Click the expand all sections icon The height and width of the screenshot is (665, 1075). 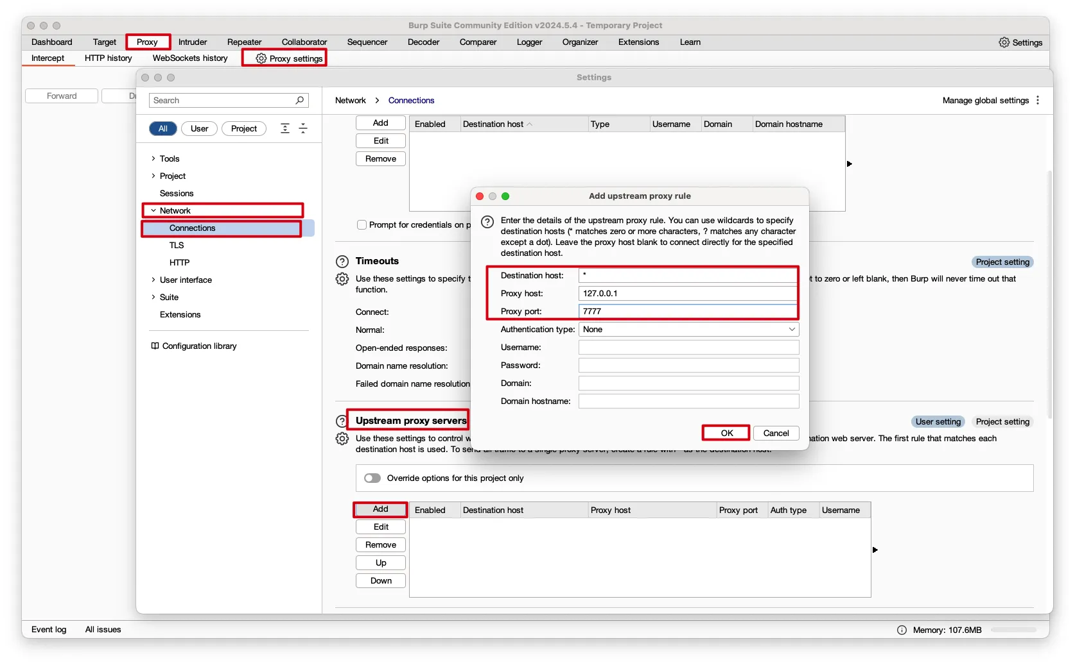coord(285,128)
